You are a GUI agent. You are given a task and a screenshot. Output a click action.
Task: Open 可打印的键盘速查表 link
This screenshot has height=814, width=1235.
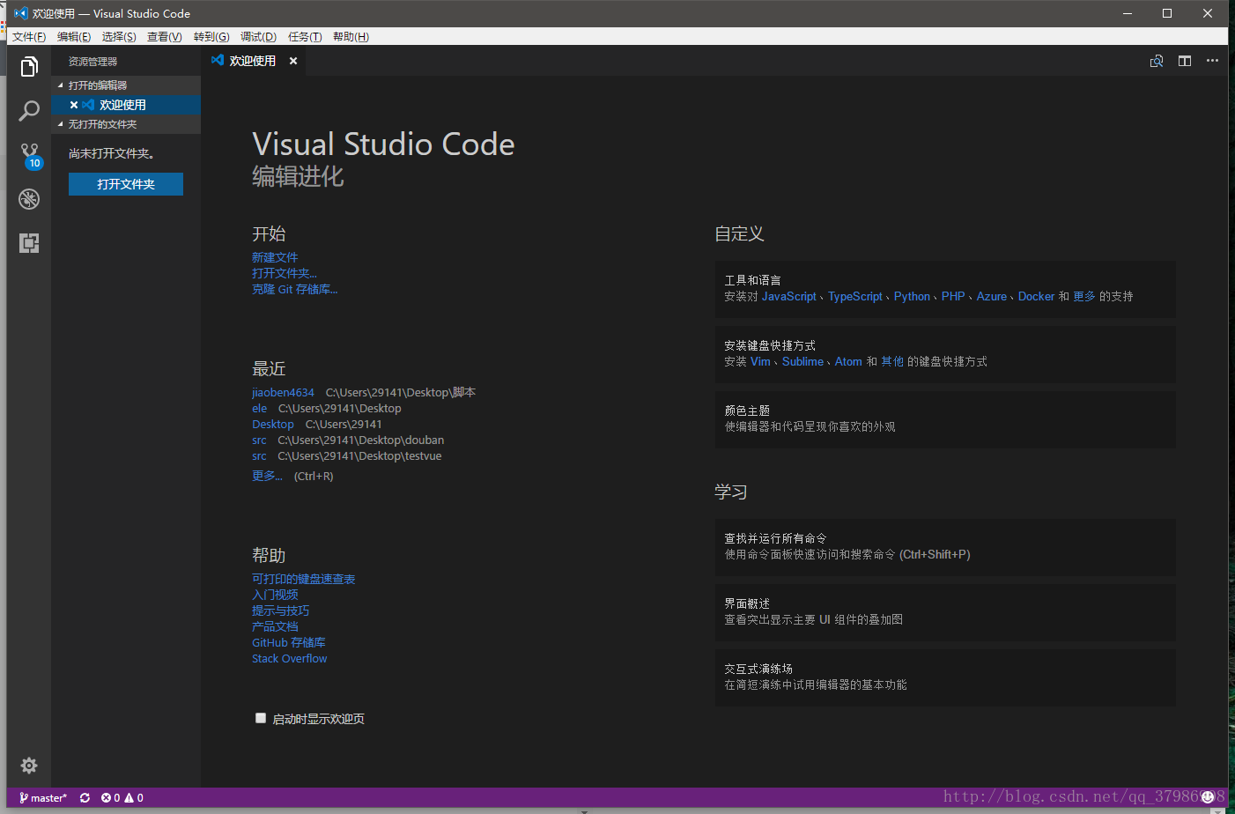coord(304,579)
